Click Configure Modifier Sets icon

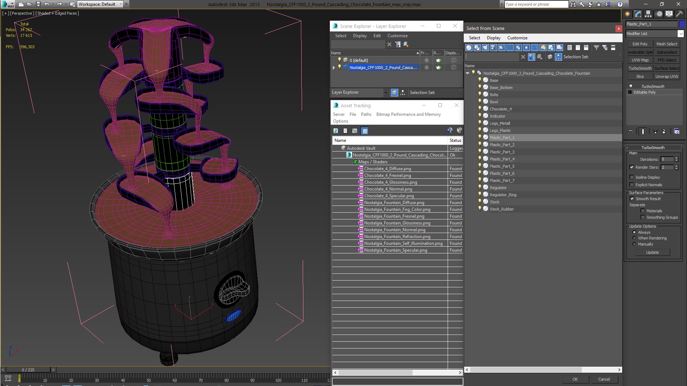coord(677,131)
